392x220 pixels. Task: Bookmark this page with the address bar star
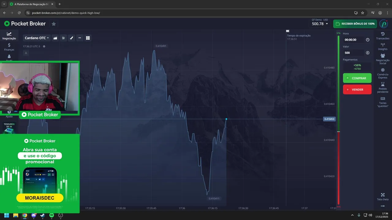click(363, 13)
